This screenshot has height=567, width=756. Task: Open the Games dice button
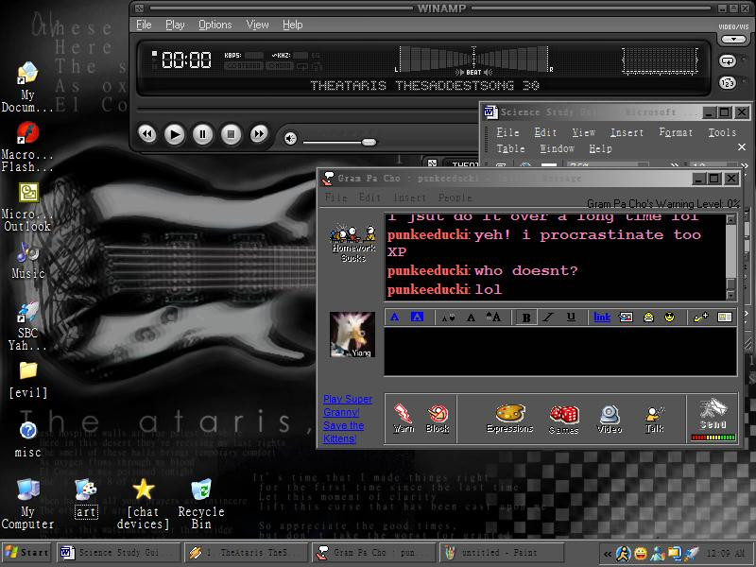tap(563, 420)
